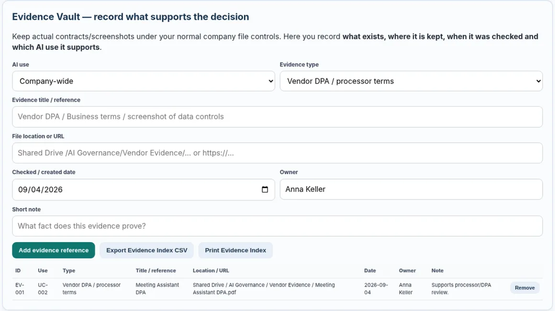Click the Checked / created date field
The height and width of the screenshot is (311, 555).
pyautogui.click(x=144, y=189)
